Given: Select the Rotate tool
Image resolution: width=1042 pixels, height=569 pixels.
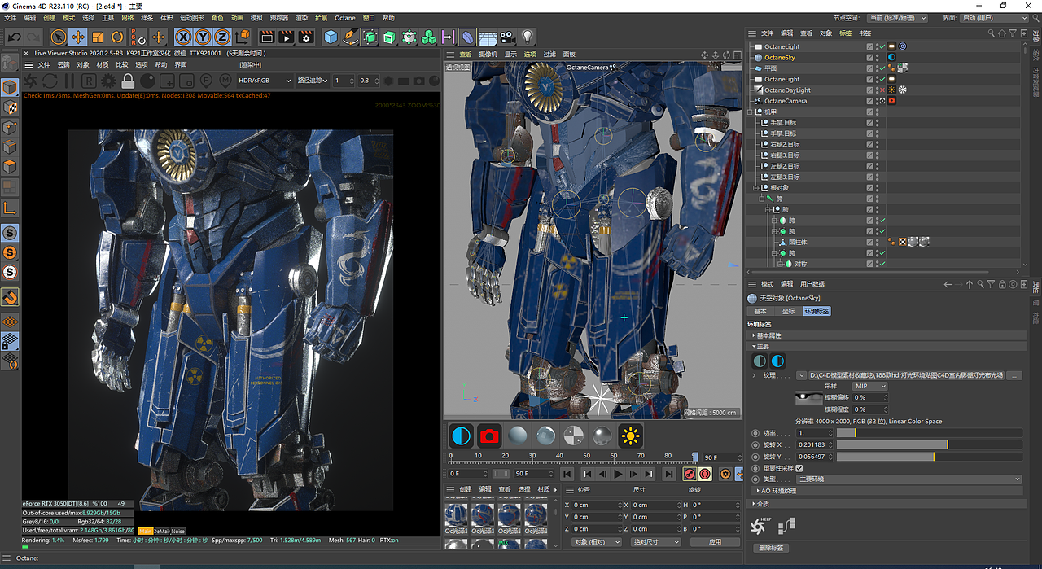Looking at the screenshot, I should 117,37.
